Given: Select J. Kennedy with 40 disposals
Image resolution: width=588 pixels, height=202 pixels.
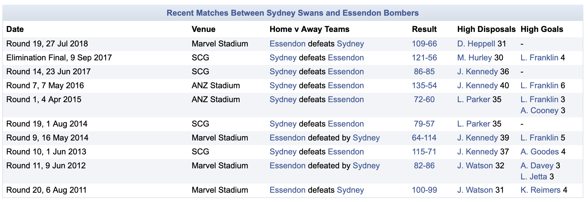Looking at the screenshot, I should pos(478,86).
